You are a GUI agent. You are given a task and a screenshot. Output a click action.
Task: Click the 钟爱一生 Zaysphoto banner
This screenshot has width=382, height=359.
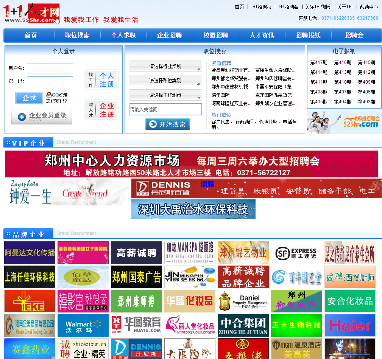tap(67, 192)
